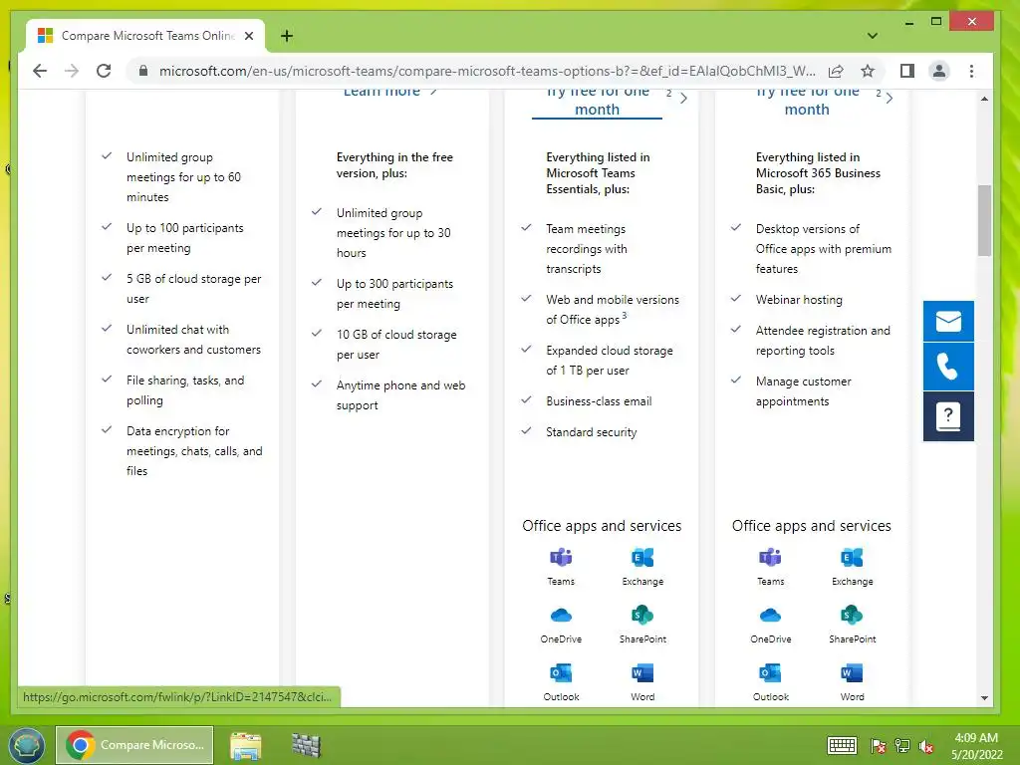The height and width of the screenshot is (765, 1020).
Task: Click OneDrive icon in Business Standard column
Action: [770, 615]
